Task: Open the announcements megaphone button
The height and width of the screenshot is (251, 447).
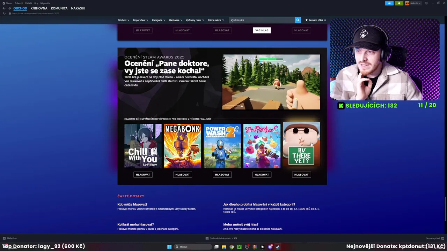Action: 389,3
